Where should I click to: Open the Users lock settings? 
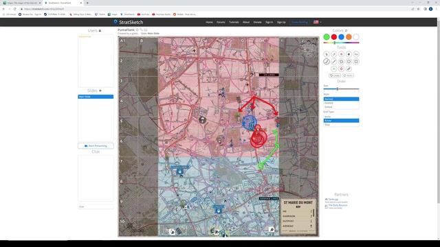(x=100, y=30)
